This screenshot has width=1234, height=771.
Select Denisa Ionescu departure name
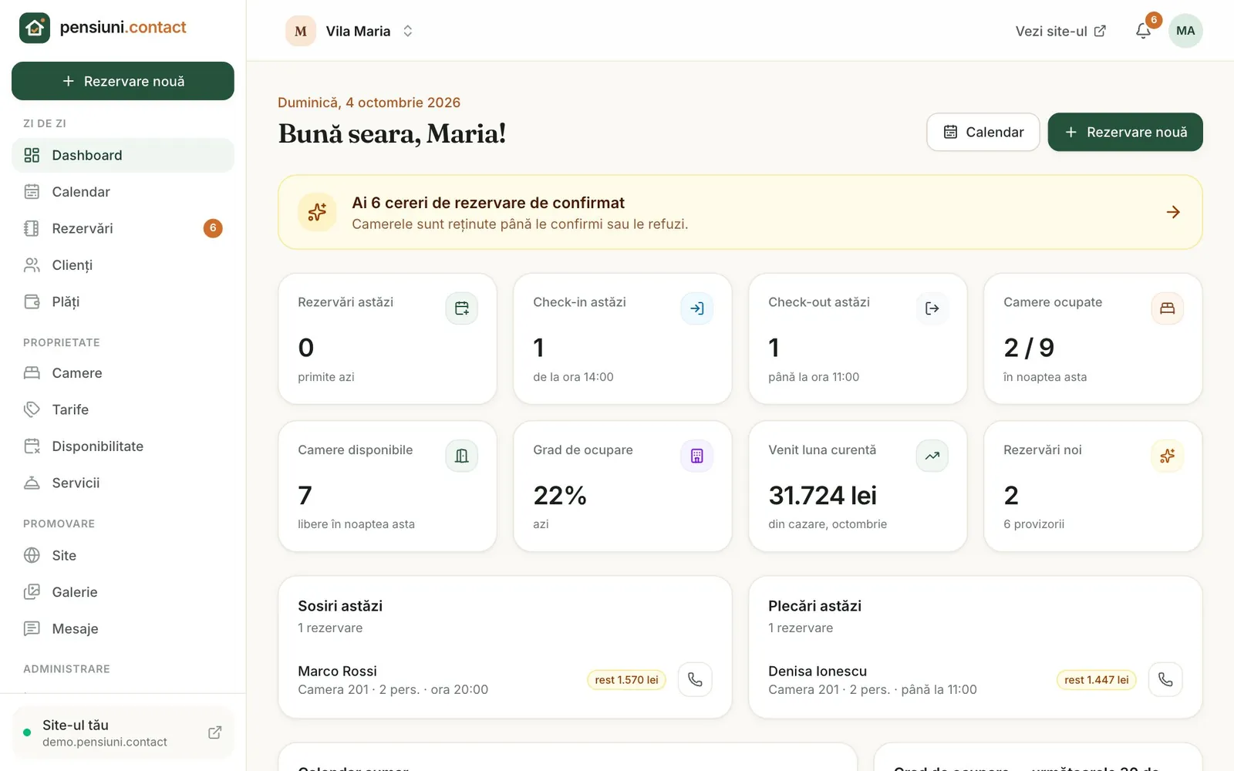click(x=818, y=671)
